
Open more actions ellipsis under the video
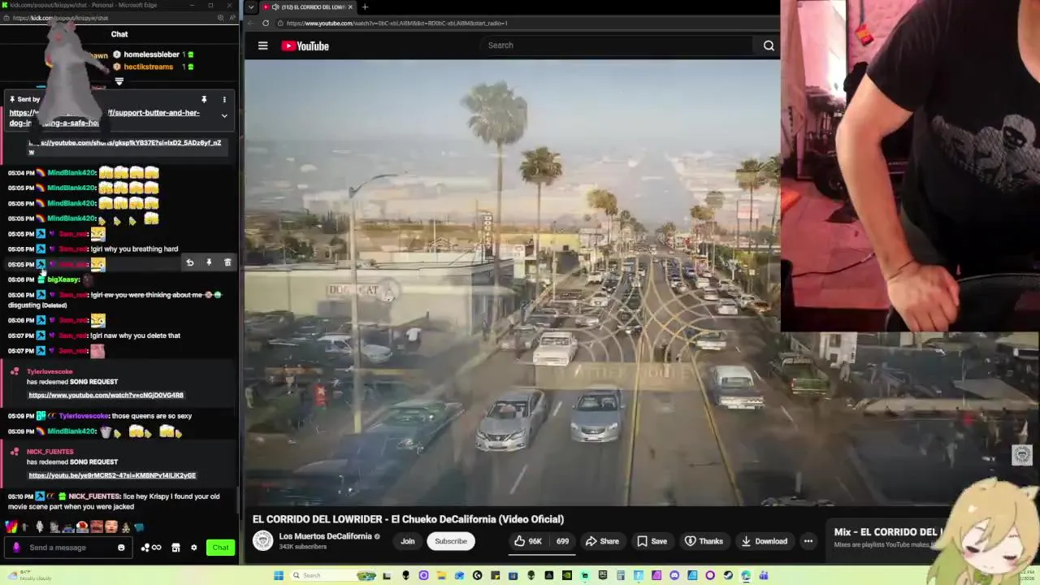(808, 541)
